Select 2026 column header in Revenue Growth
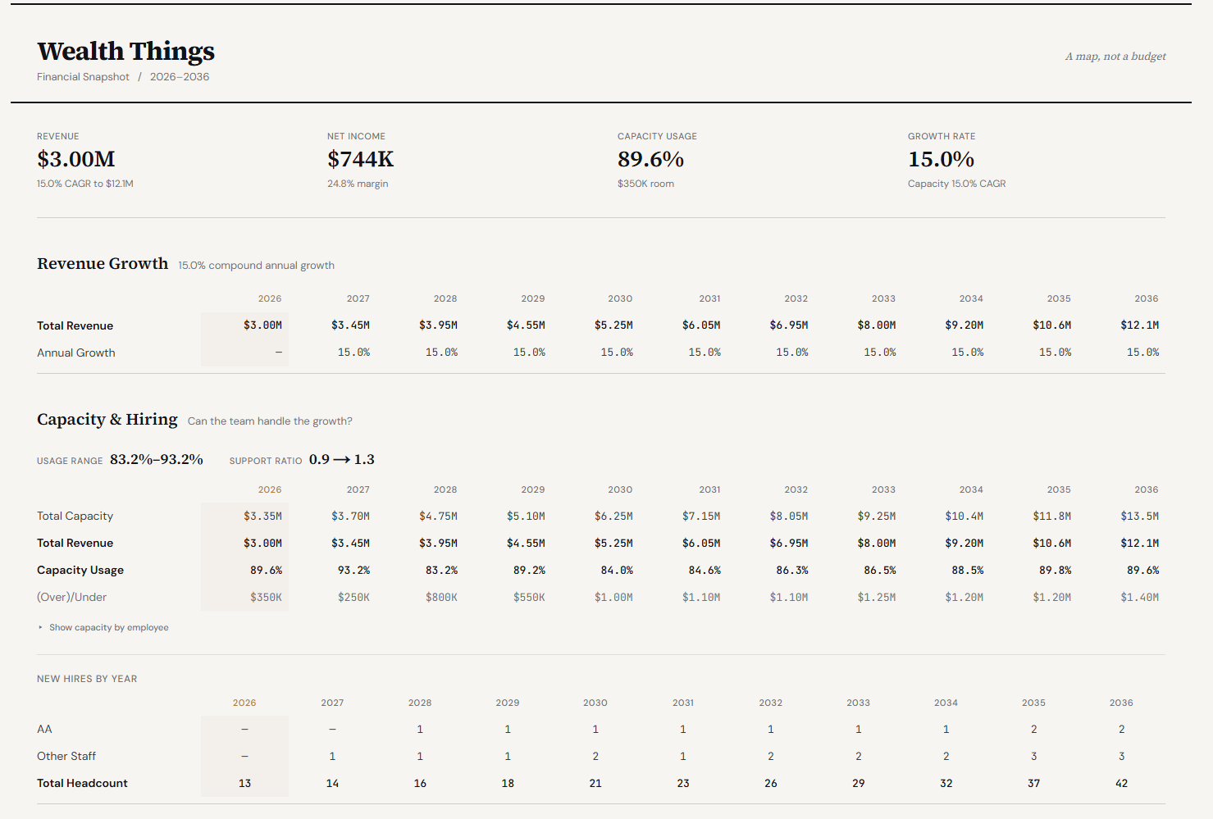1213x819 pixels. pos(270,298)
